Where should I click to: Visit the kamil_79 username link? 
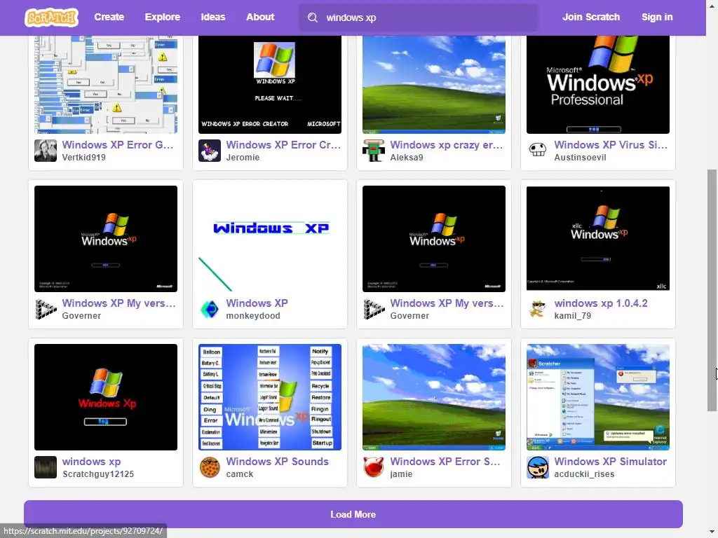(572, 316)
